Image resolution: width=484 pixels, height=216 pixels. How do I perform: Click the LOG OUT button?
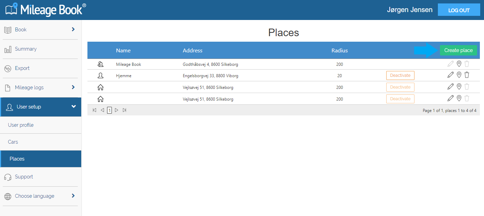click(x=459, y=10)
